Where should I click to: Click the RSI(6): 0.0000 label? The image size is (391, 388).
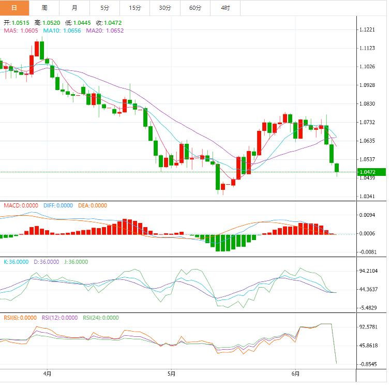[20, 318]
